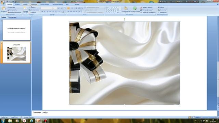Delete slide with Удалить button

[32, 12]
